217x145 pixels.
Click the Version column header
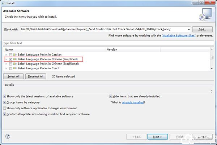(157, 49)
